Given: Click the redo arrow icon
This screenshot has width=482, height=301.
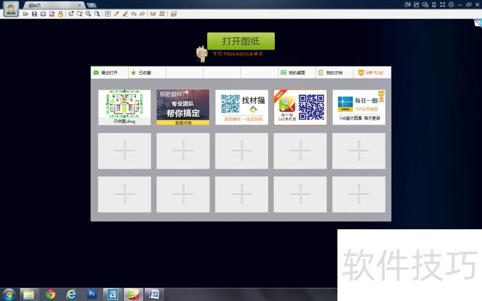Looking at the screenshot, I should pyautogui.click(x=142, y=14).
